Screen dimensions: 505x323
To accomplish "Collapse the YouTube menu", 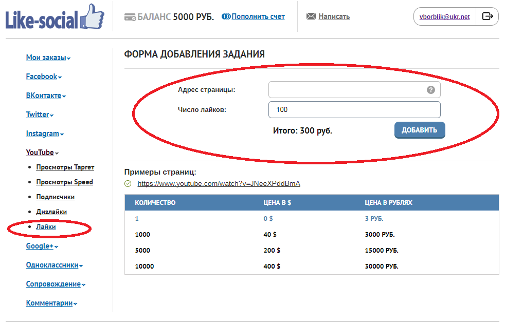I will coord(42,153).
